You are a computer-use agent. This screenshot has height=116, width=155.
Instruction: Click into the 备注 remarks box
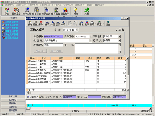click(x=97, y=48)
